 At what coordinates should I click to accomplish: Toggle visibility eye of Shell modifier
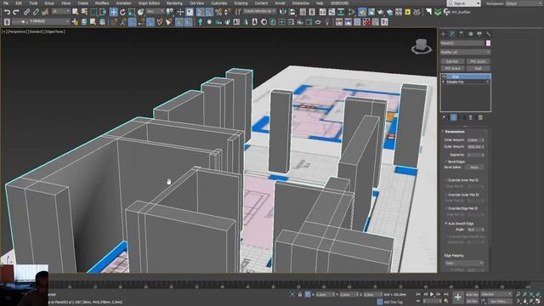pos(444,76)
